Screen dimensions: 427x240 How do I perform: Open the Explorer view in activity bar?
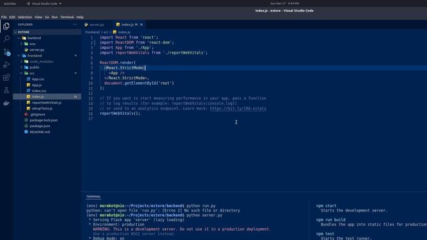6,26
